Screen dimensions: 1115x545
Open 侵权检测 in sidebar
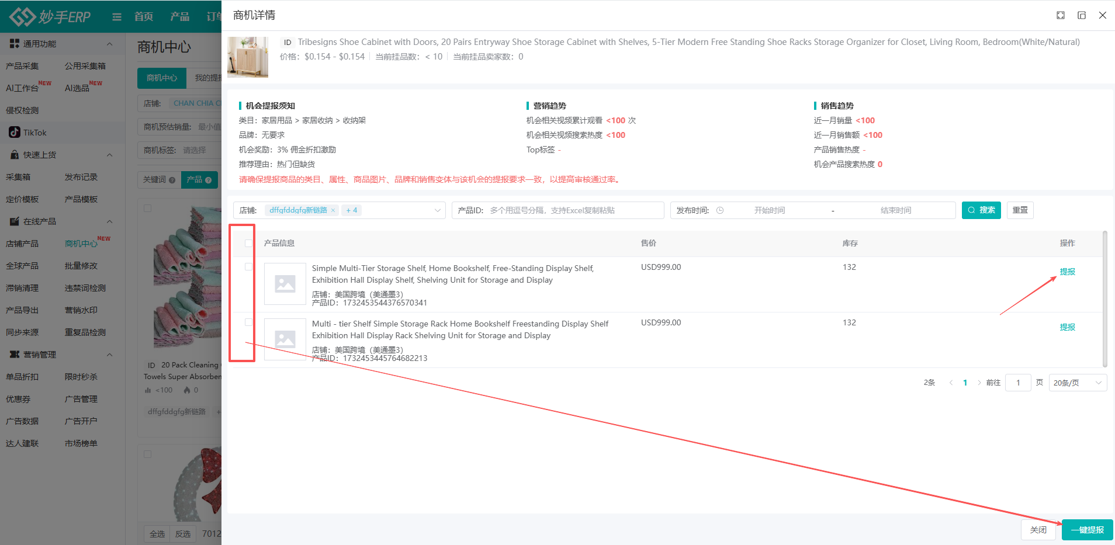pyautogui.click(x=22, y=110)
